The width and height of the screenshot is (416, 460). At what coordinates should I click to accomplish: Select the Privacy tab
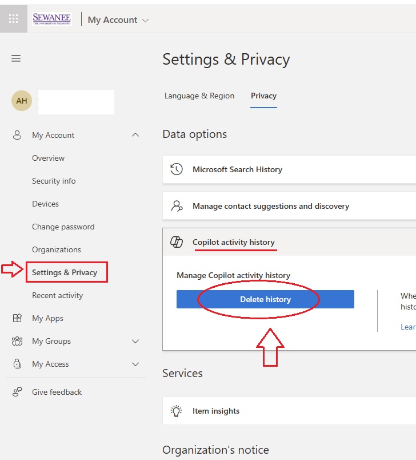[x=263, y=96]
